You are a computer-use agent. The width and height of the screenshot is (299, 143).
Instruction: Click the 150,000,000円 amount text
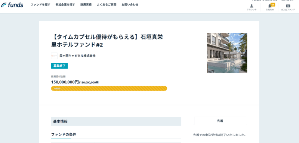point(65,82)
